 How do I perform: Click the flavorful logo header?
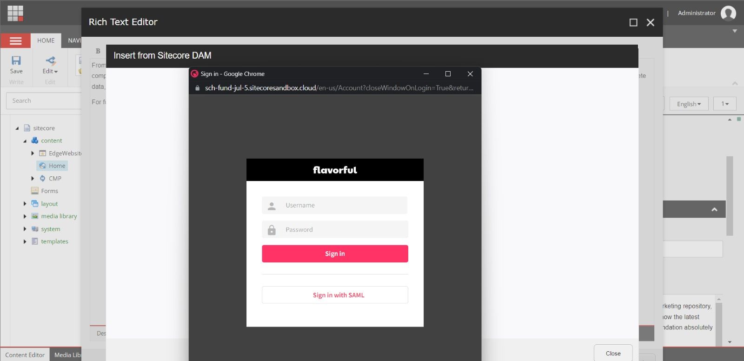(x=335, y=170)
